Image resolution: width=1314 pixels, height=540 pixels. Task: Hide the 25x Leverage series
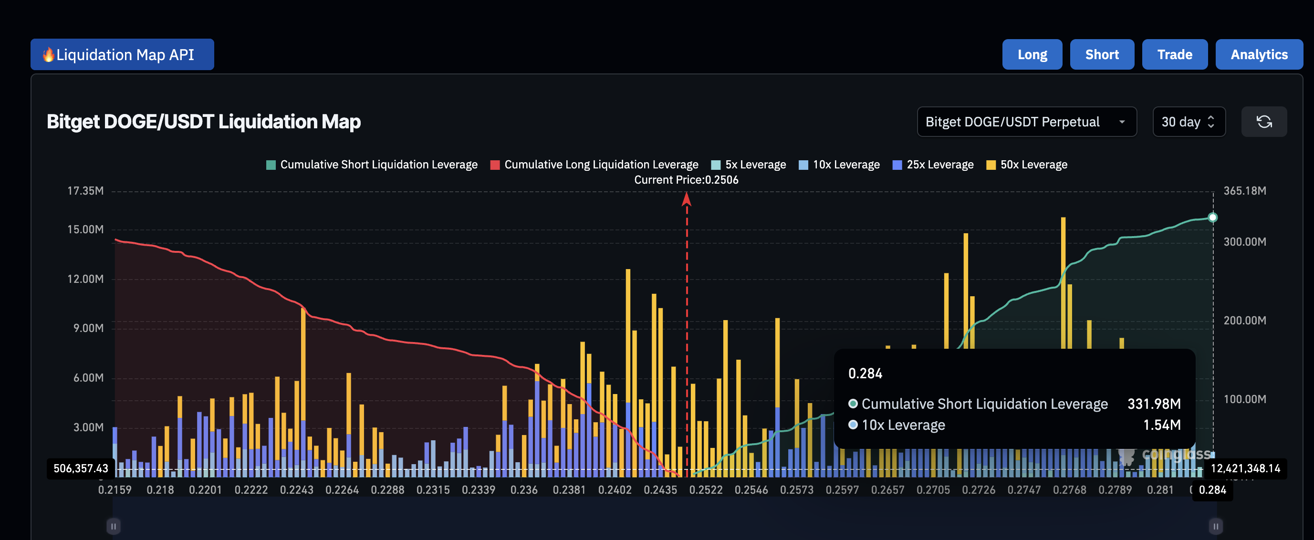coord(933,165)
